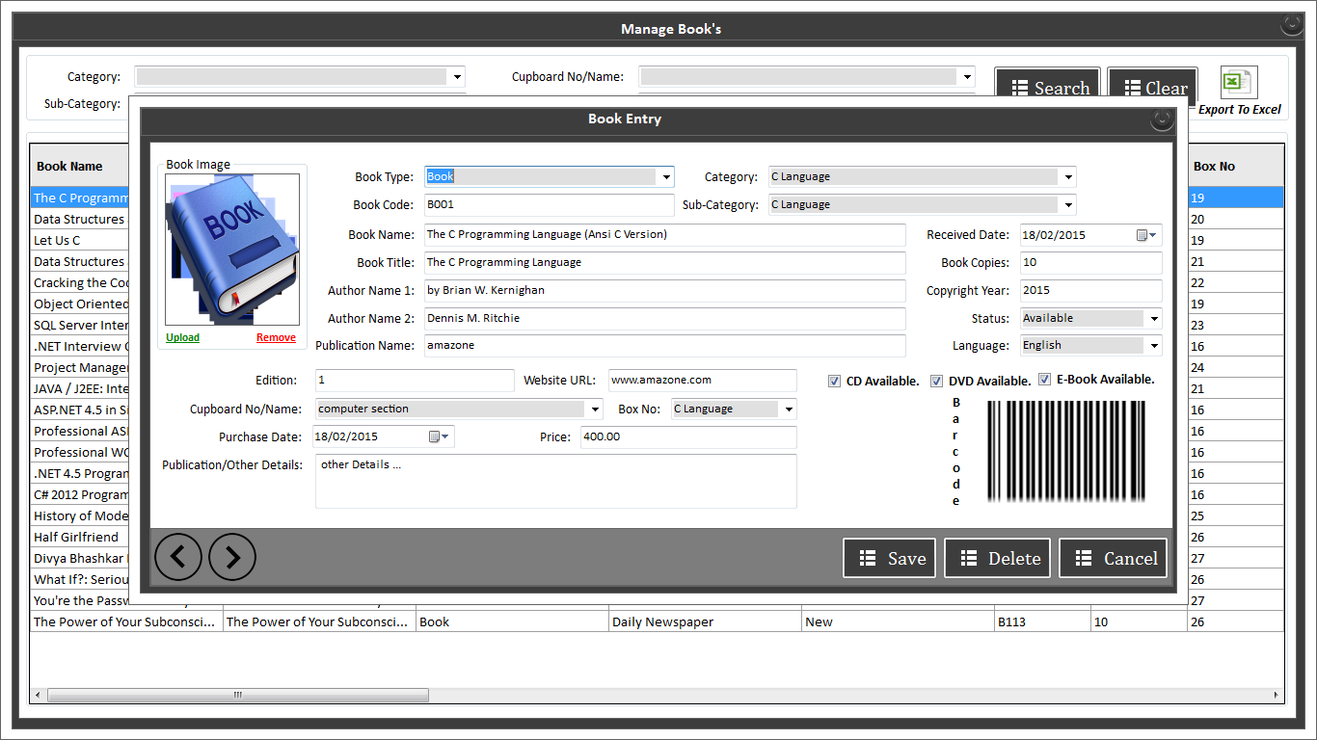
Task: Click Daily Newspaper cell in last row
Action: pyautogui.click(x=705, y=622)
